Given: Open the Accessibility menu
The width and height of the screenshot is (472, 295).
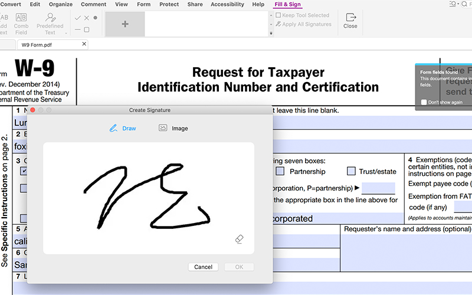Looking at the screenshot, I should 227,4.
